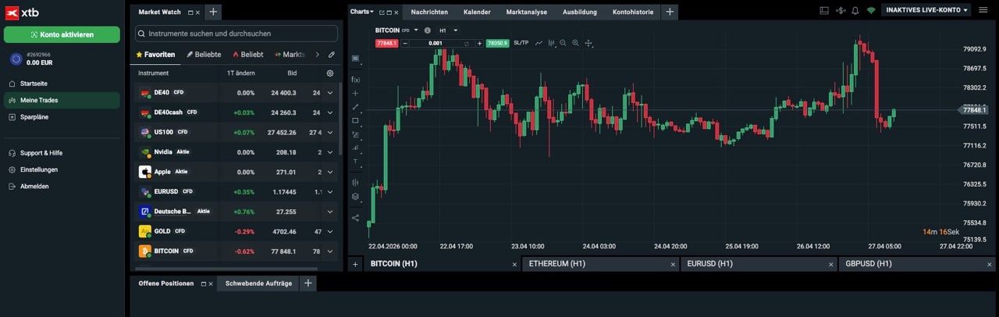Open Startseite in the left sidebar

pyautogui.click(x=62, y=83)
